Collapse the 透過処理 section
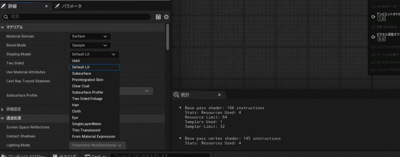Image resolution: width=400 pixels, height=157 pixels. 3,118
